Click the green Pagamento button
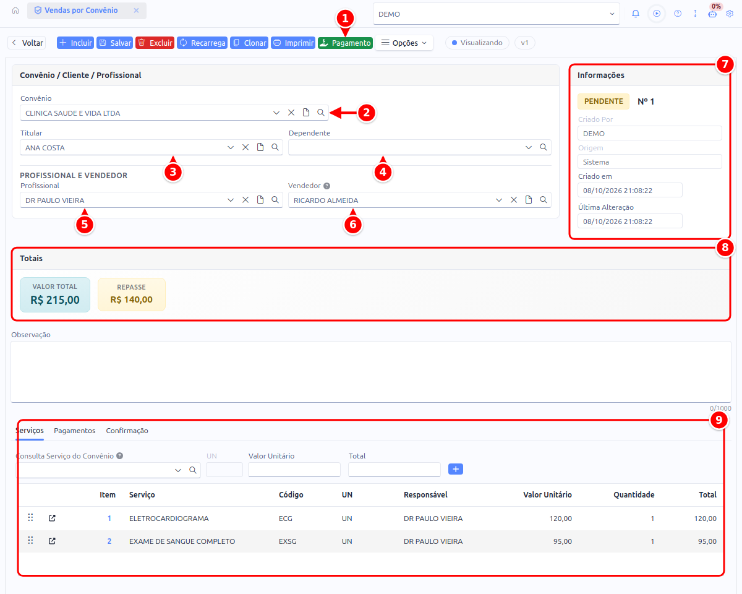The image size is (742, 594). [x=345, y=43]
